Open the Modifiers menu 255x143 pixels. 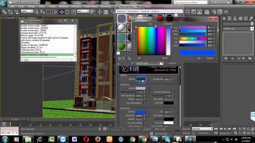pyautogui.click(x=64, y=6)
